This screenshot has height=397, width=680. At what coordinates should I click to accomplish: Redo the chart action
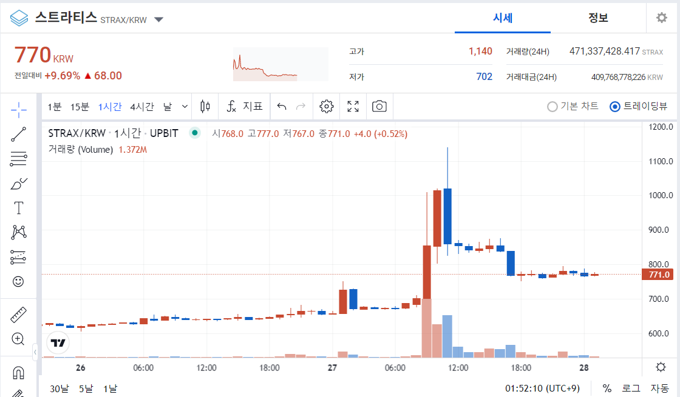[301, 106]
